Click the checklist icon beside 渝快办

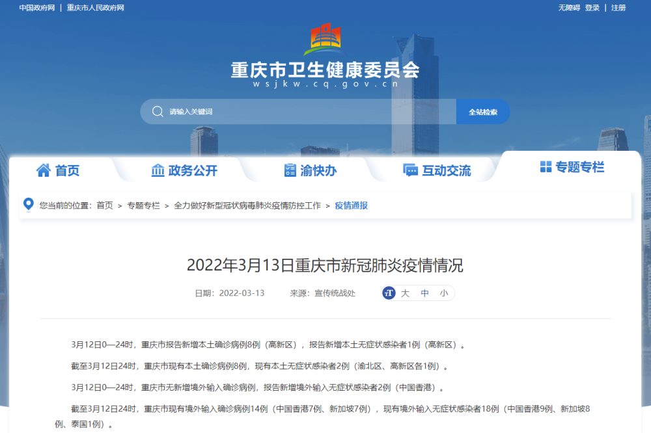click(x=290, y=170)
